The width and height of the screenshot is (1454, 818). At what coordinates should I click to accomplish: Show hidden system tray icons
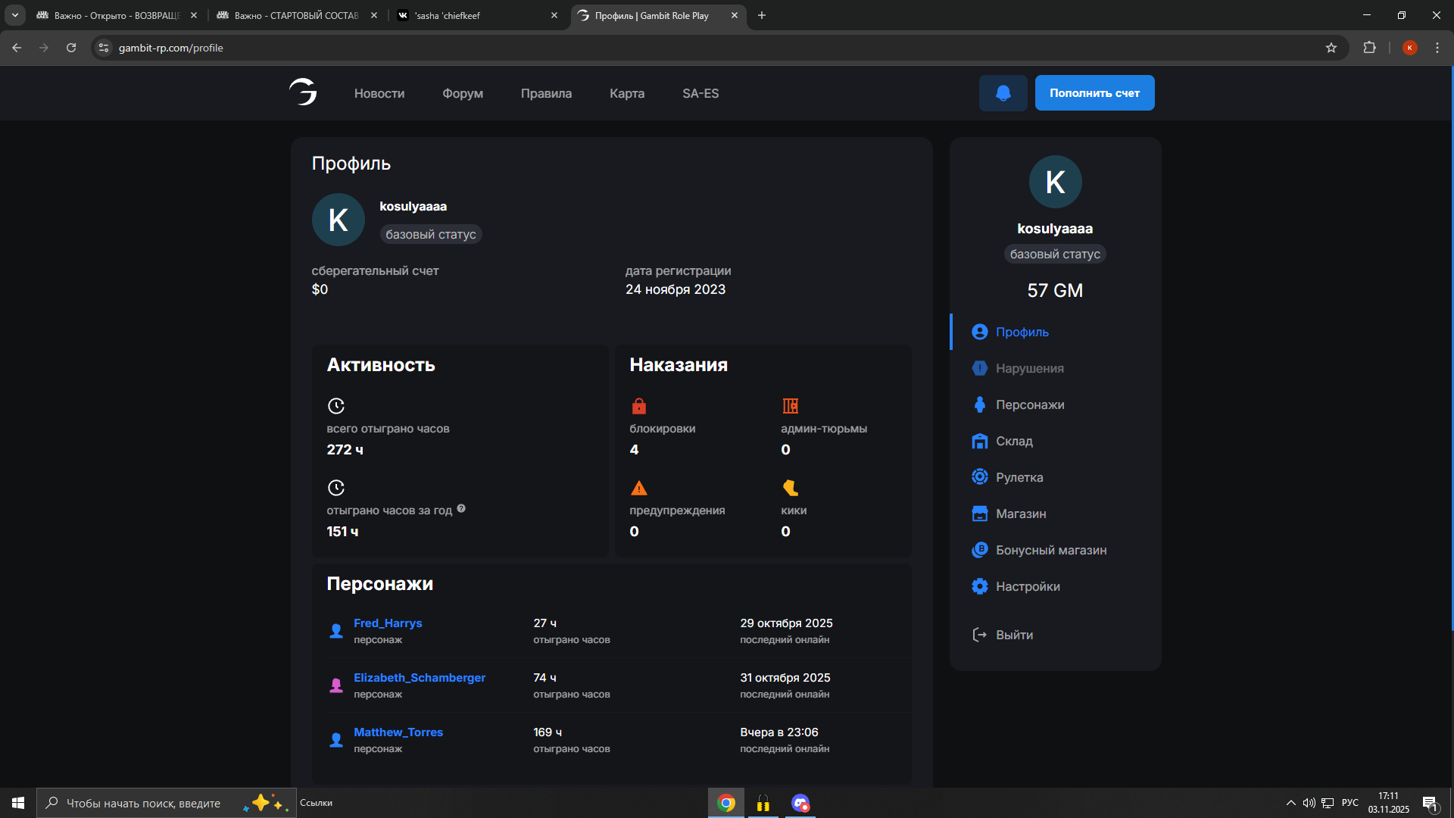click(1290, 803)
